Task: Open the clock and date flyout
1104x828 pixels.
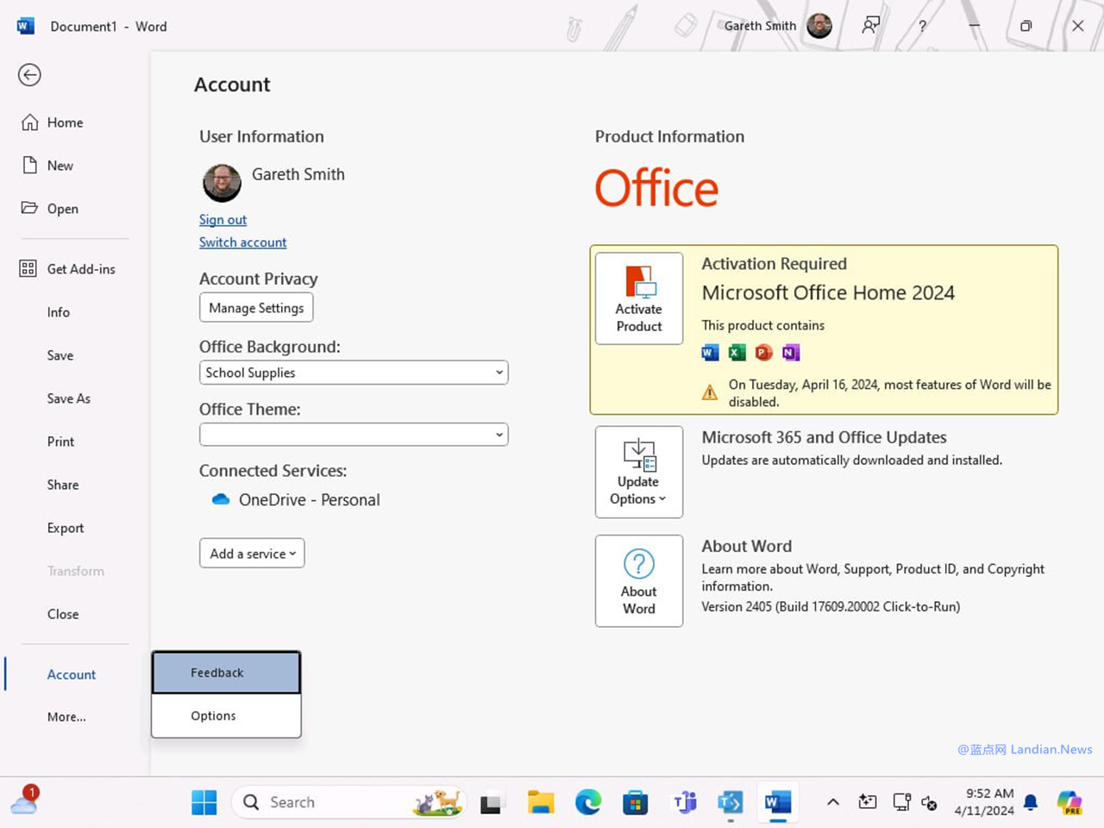Action: click(984, 802)
